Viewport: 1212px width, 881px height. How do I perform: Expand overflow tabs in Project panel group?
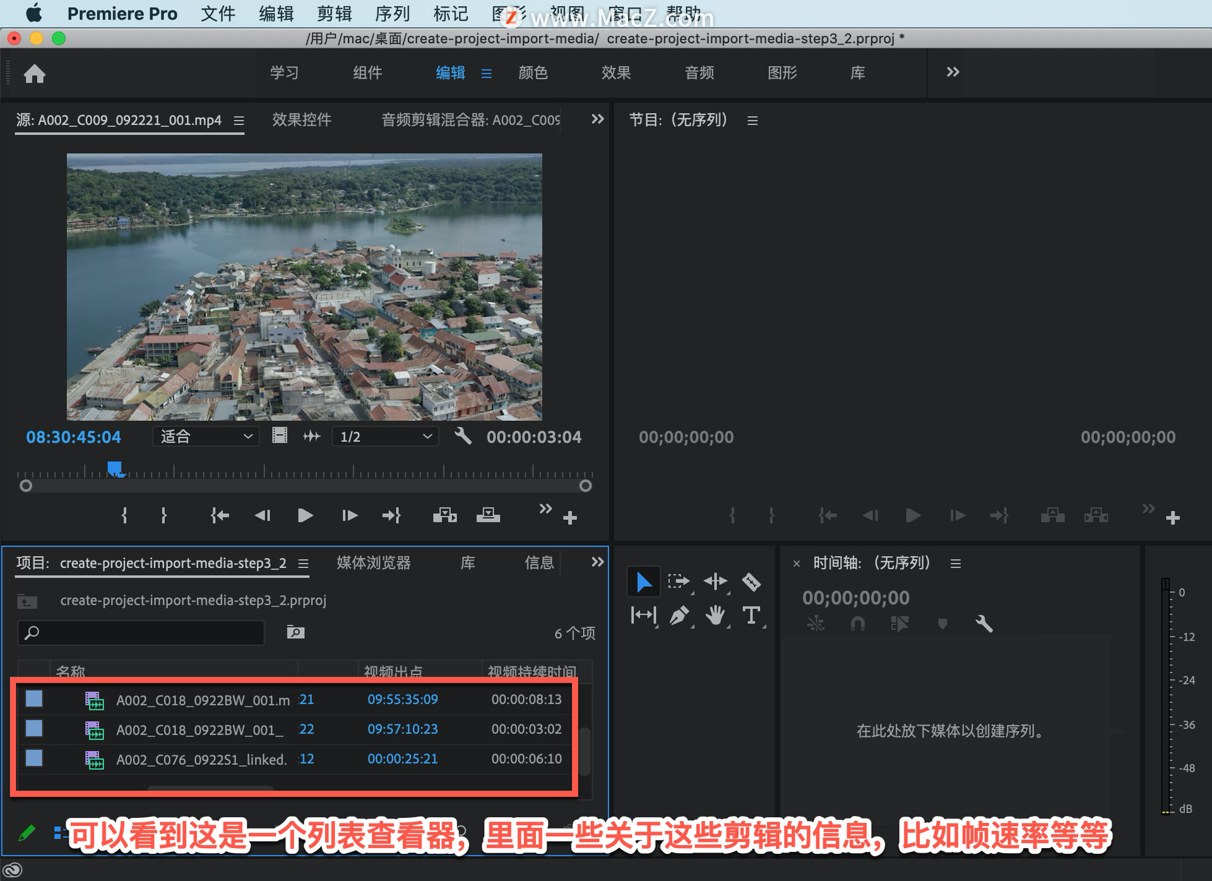[x=597, y=562]
